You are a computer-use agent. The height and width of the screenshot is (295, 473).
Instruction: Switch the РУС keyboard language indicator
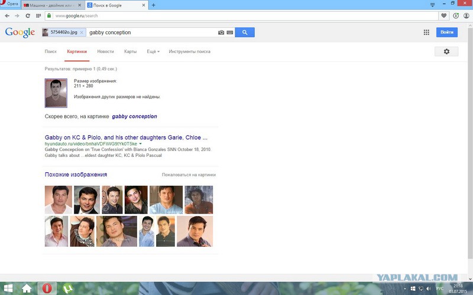coord(440,289)
